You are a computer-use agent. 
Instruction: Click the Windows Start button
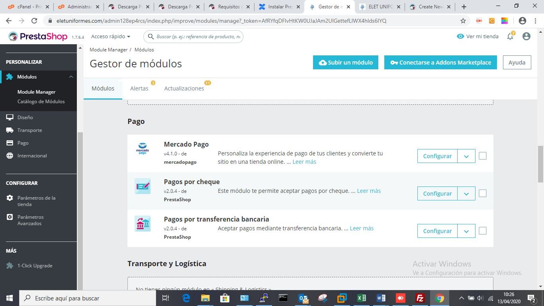[9, 298]
